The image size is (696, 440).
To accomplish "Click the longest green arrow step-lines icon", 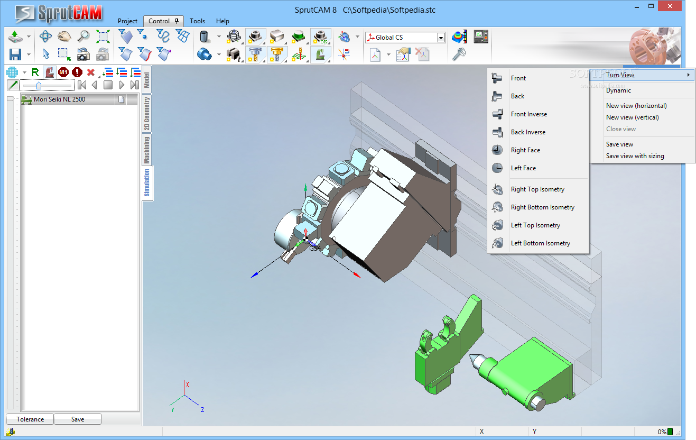I will click(x=135, y=72).
